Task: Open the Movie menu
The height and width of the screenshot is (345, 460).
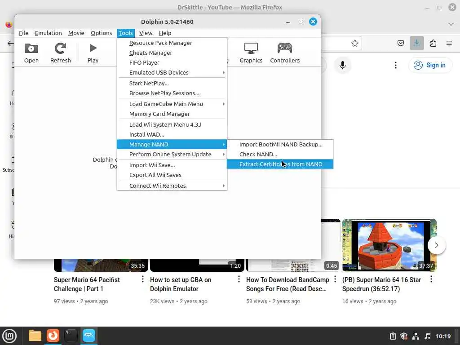Action: pos(76,33)
